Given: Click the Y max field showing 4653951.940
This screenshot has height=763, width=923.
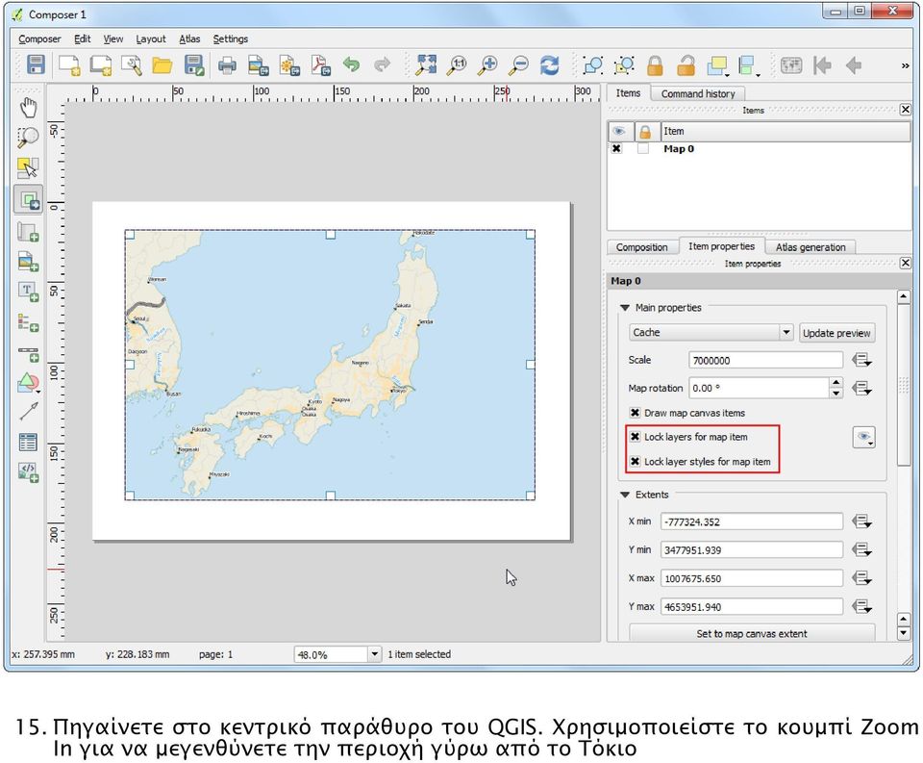Looking at the screenshot, I should point(752,607).
